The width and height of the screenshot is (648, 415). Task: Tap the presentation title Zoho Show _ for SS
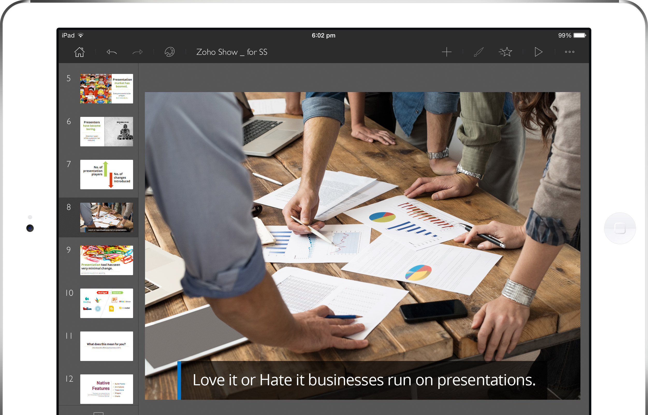[x=231, y=52]
